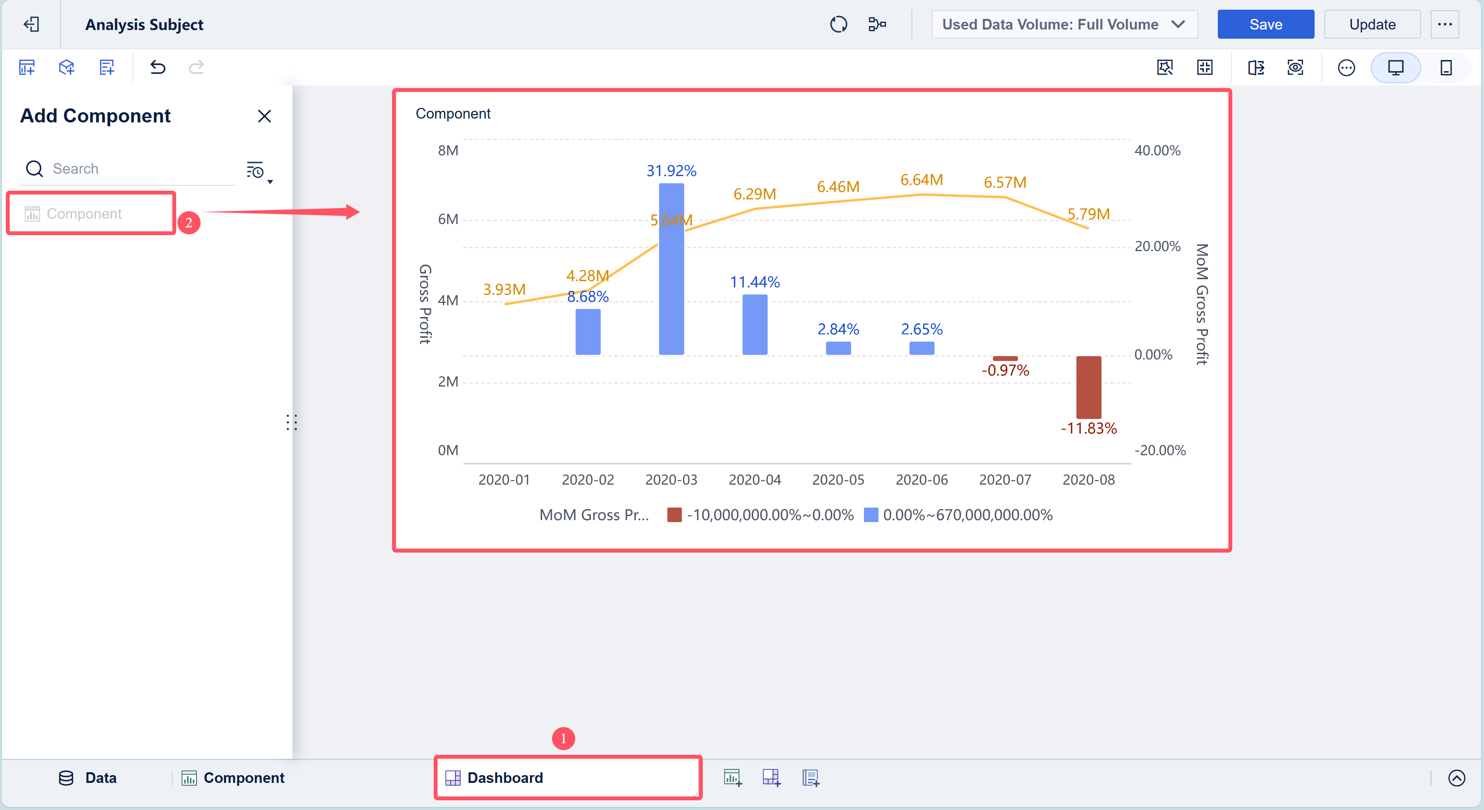Click the Component title on the chart

tap(453, 114)
